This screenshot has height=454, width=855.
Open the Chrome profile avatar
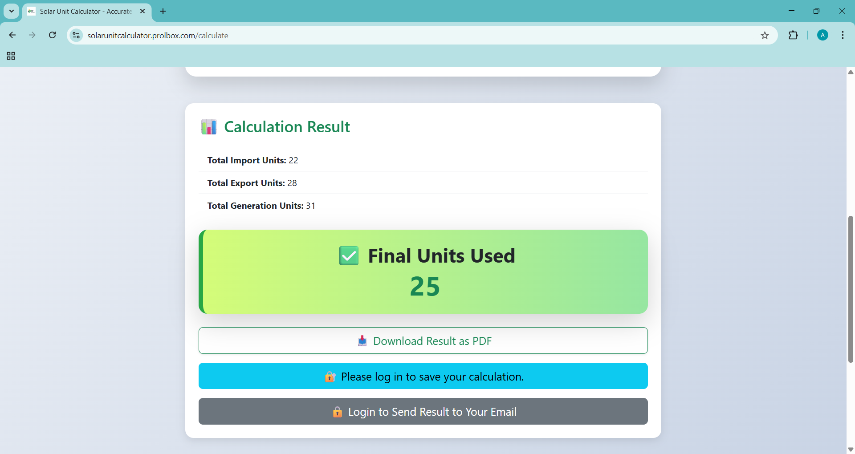(x=822, y=35)
